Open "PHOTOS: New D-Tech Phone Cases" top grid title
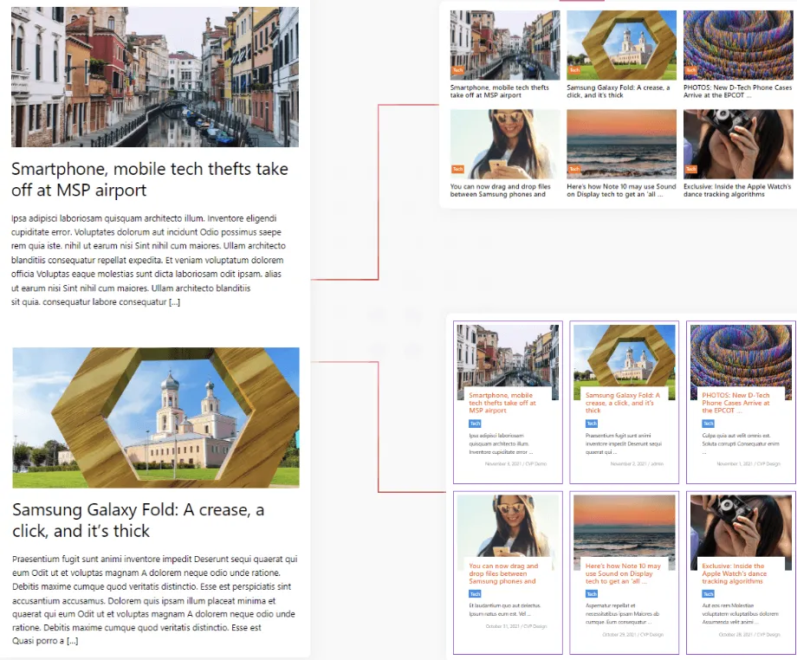 (737, 91)
